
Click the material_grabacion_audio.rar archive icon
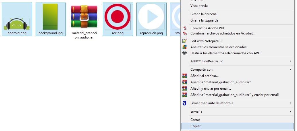click(84, 17)
